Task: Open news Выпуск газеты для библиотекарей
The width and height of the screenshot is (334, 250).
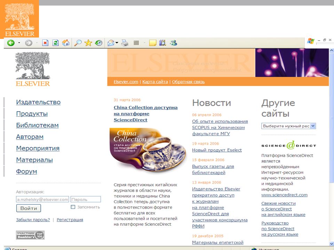Action: (x=213, y=169)
